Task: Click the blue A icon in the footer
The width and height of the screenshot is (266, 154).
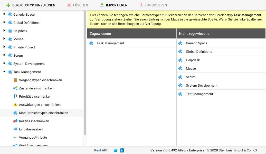Action: (122, 150)
